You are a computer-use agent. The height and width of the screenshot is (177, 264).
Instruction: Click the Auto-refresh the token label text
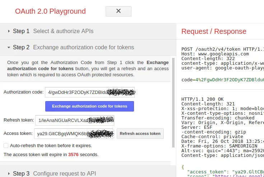(x=51, y=146)
